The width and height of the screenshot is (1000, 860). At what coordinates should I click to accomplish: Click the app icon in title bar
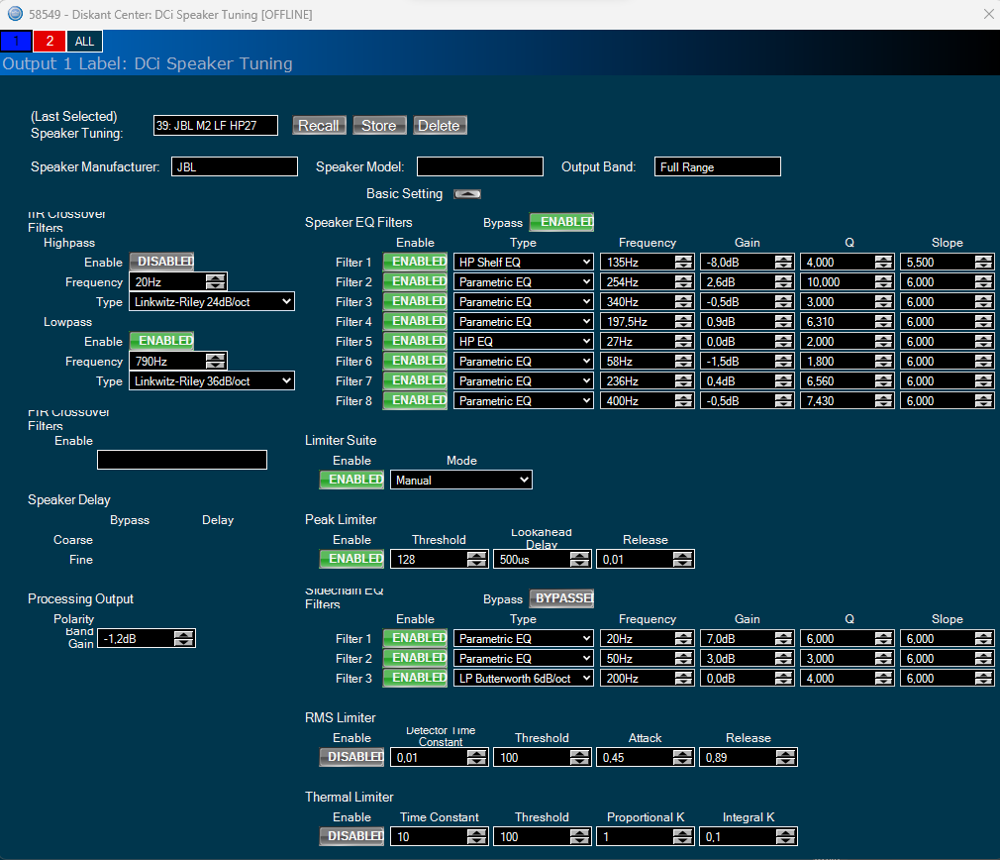15,14
